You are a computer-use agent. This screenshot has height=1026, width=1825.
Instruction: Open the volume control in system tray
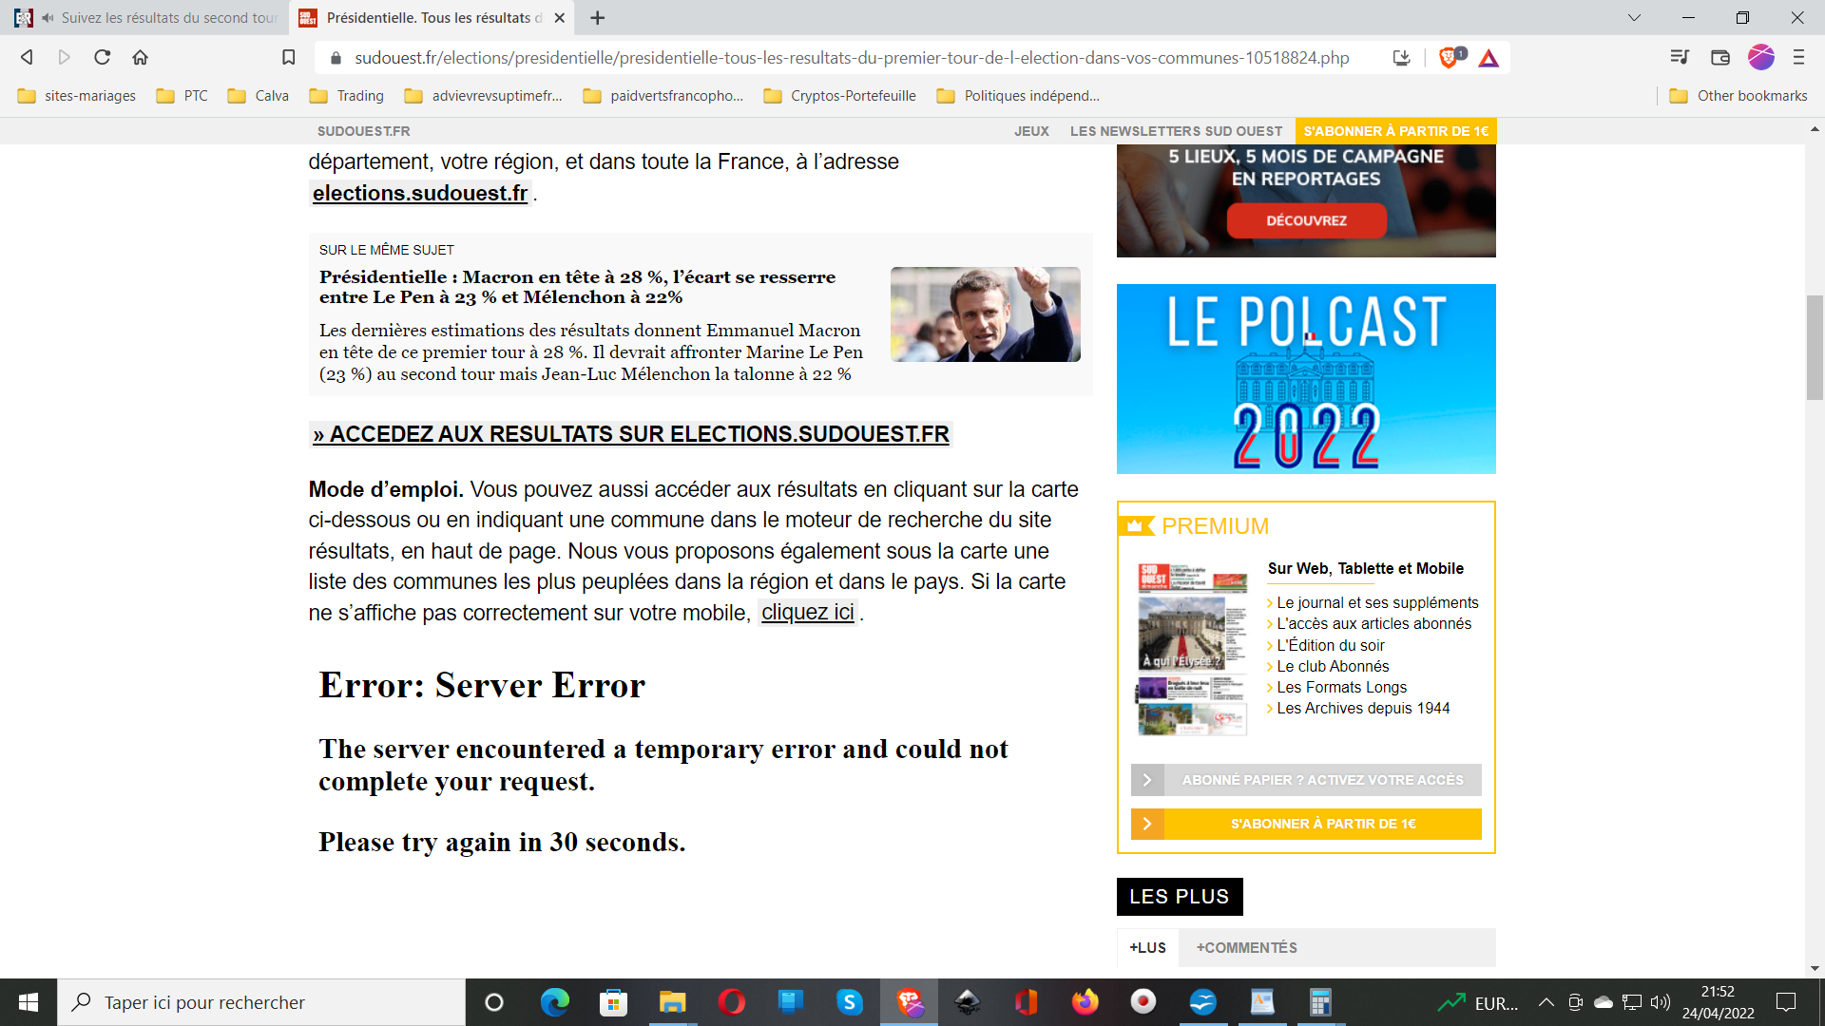[x=1661, y=1002]
